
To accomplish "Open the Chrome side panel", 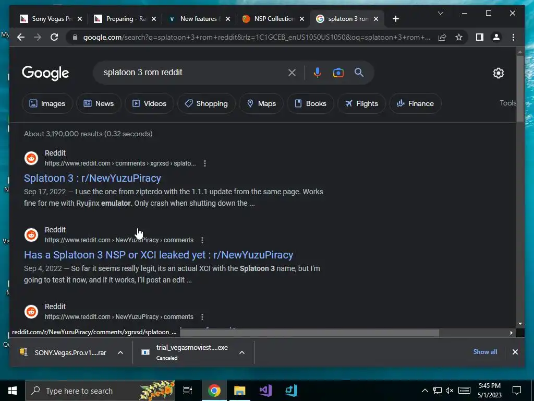I will point(480,37).
